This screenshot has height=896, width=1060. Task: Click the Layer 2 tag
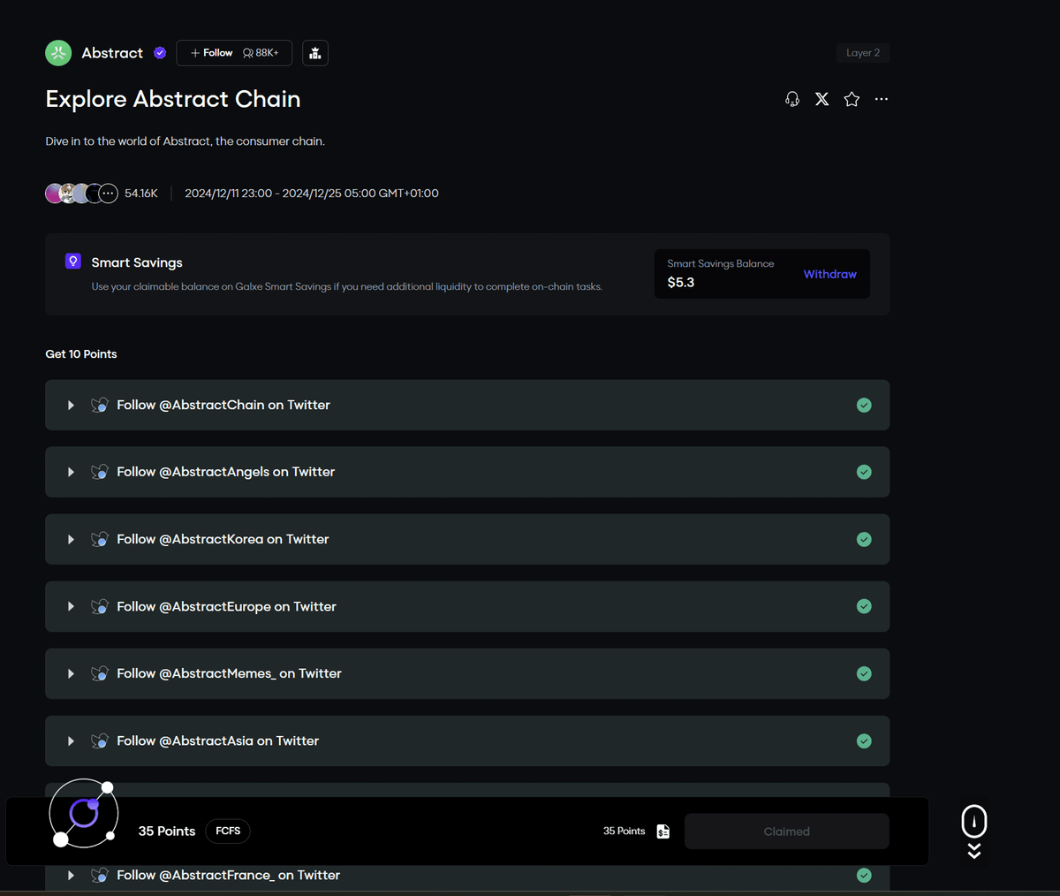862,53
